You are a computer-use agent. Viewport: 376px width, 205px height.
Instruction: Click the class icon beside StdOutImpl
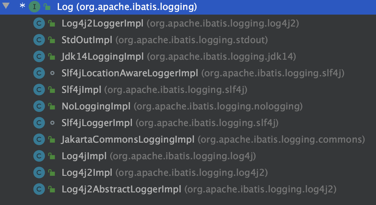pos(39,40)
